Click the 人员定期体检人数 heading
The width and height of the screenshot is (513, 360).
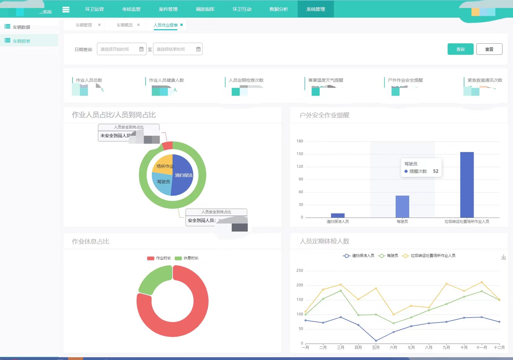coord(324,241)
